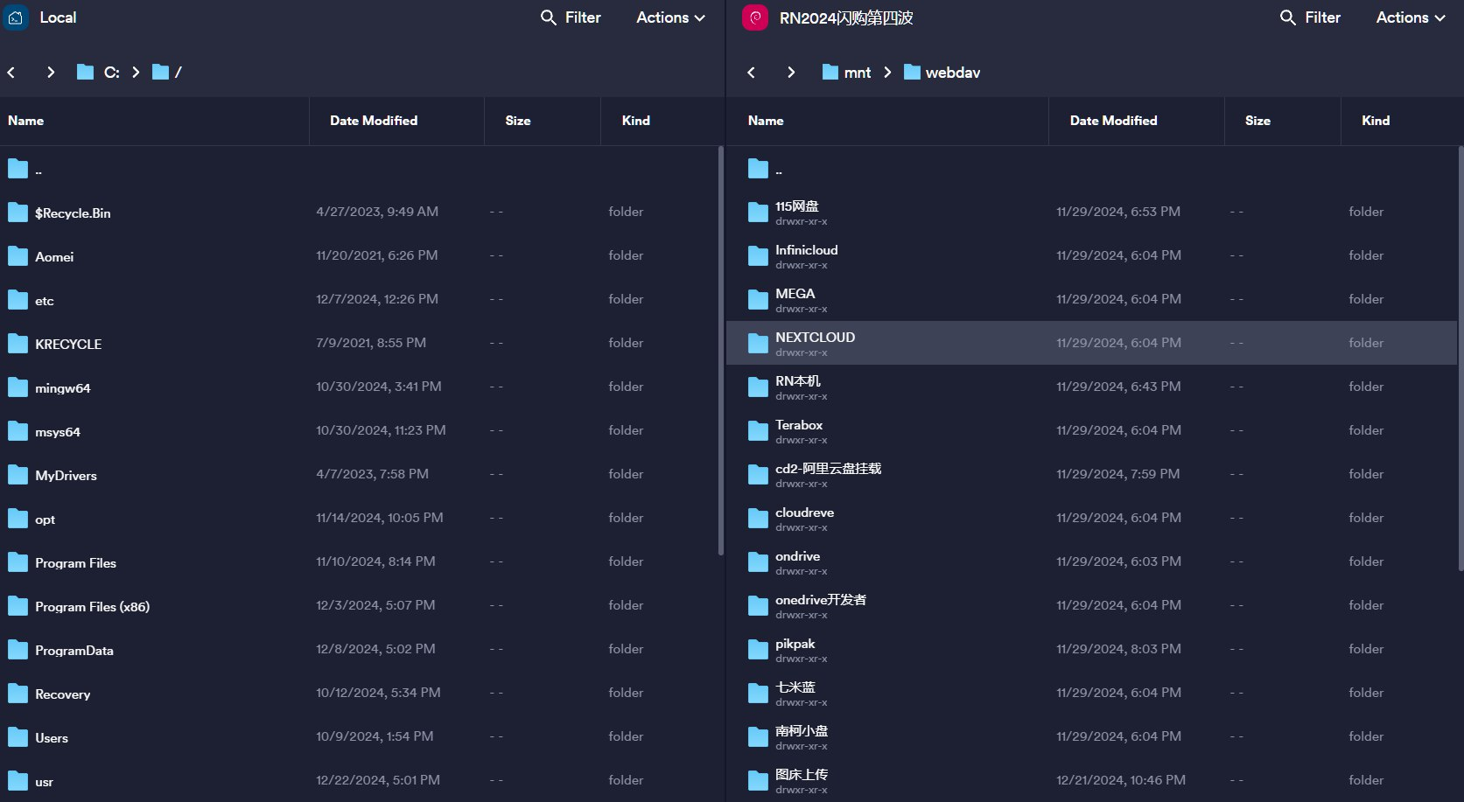This screenshot has height=802, width=1464.
Task: Click the 12/21/2024, 10:46 PM date cell
Action: (1121, 780)
